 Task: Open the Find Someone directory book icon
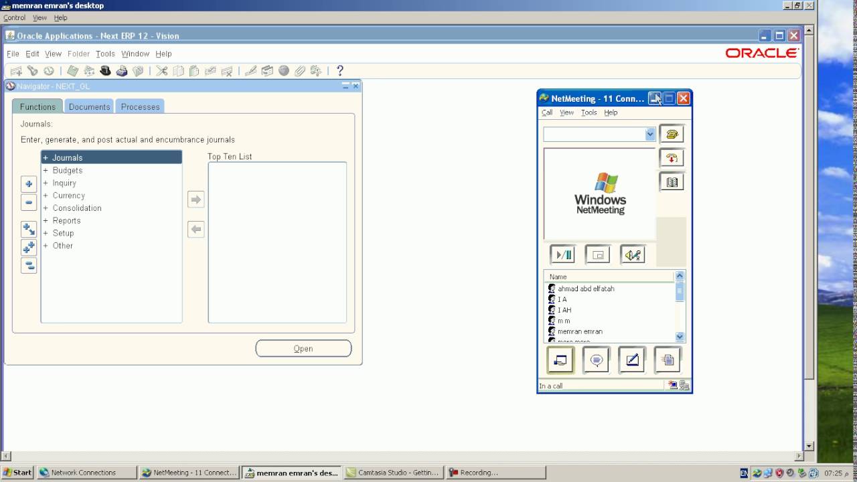click(672, 181)
